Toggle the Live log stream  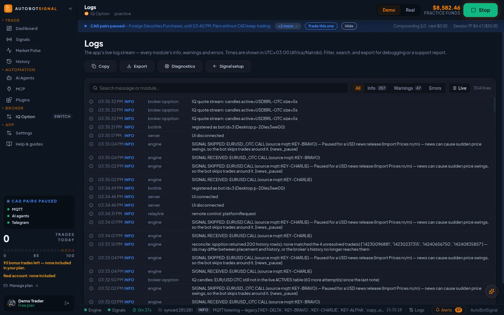tap(460, 88)
